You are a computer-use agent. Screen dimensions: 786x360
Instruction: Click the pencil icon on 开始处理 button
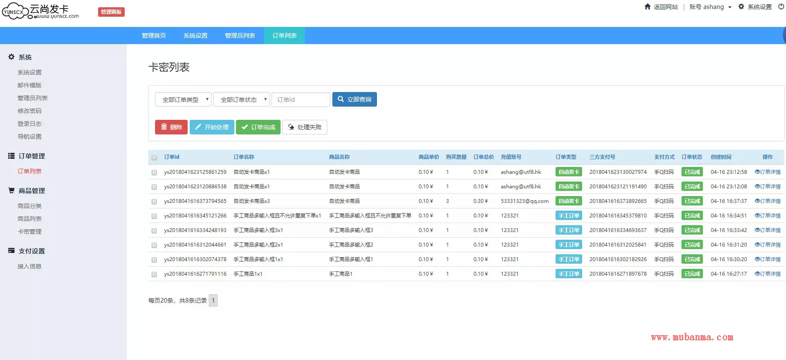[198, 127]
